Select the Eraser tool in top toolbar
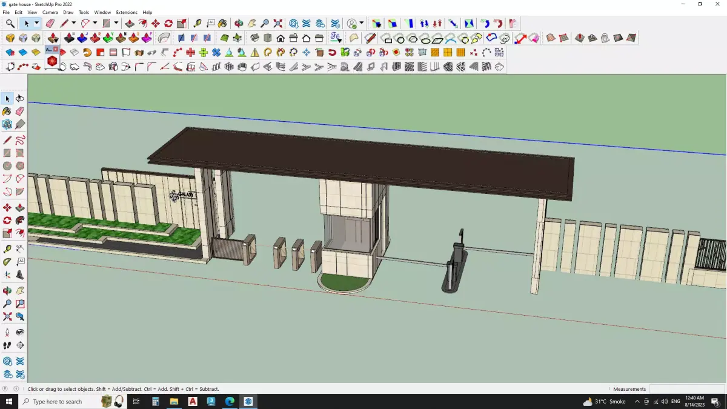727x409 pixels. point(50,24)
